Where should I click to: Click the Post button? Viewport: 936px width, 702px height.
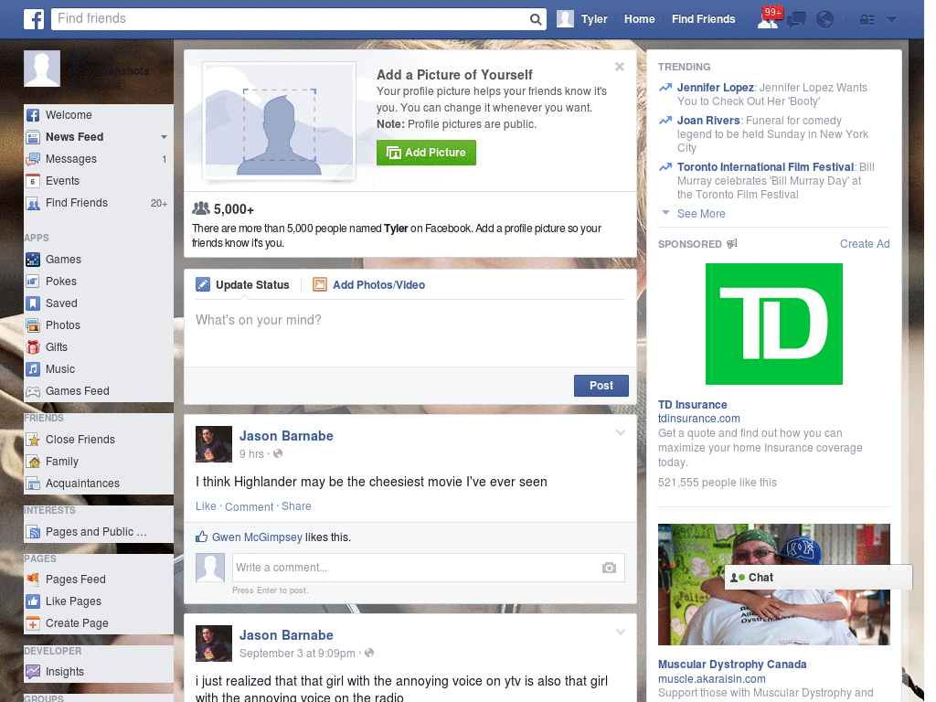(601, 386)
